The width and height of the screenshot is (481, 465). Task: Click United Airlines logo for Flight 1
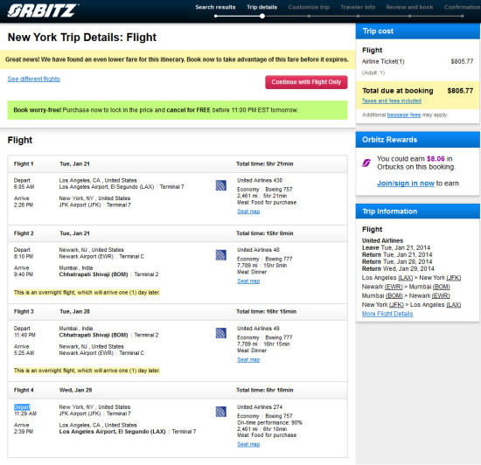(221, 185)
